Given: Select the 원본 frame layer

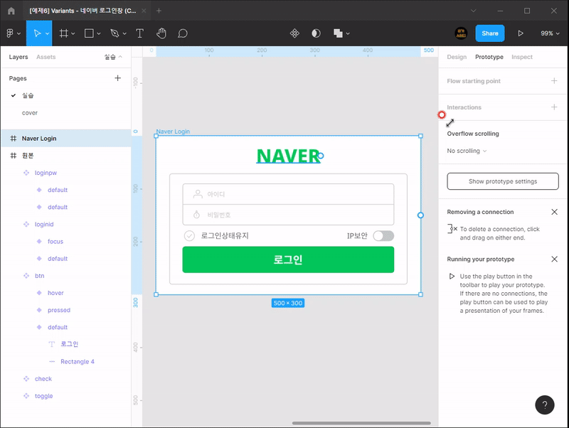Looking at the screenshot, I should coord(65,156).
